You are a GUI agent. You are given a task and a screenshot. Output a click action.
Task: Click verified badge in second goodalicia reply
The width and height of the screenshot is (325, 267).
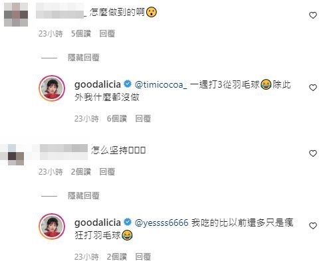click(128, 222)
